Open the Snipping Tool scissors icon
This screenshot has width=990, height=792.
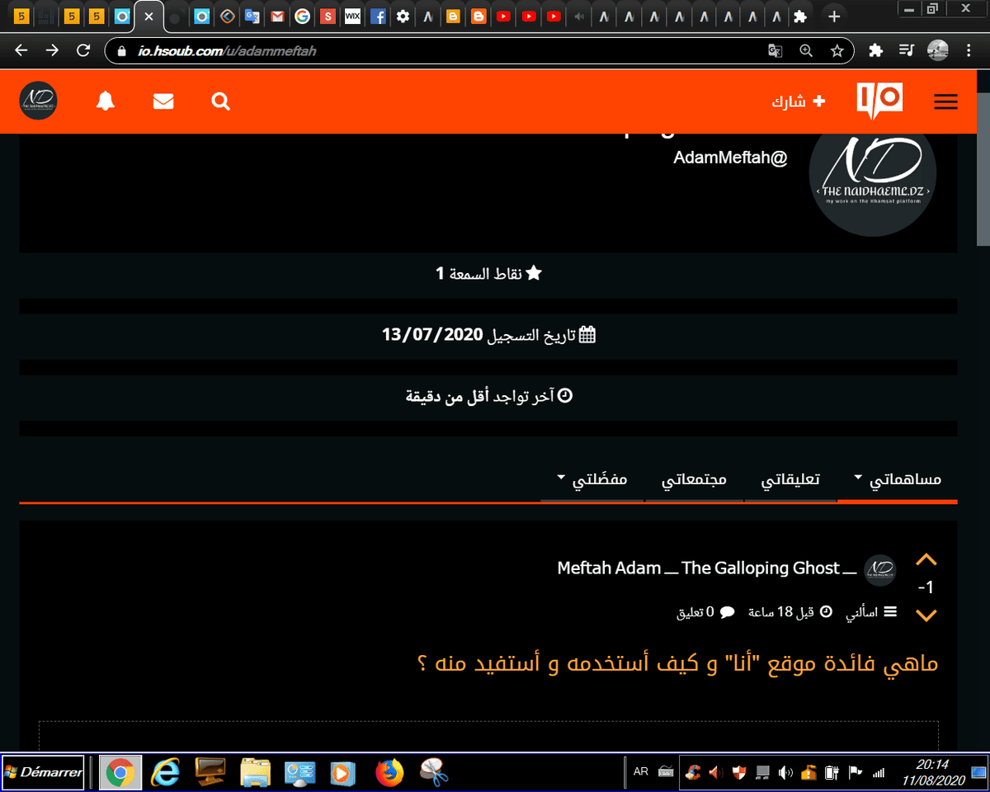point(434,773)
